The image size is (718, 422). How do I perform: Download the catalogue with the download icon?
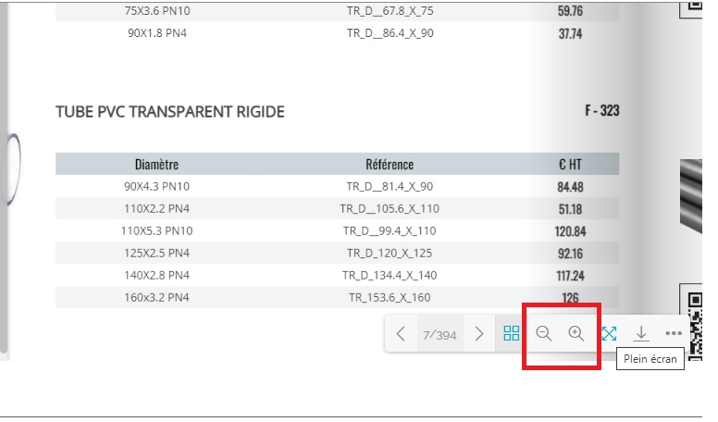[641, 334]
